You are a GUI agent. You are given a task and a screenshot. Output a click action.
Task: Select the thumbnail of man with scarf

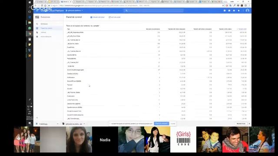click(x=235, y=140)
